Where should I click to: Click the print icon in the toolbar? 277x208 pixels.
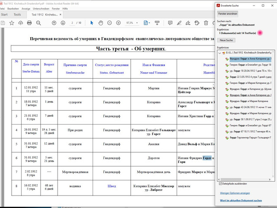click(x=29, y=23)
